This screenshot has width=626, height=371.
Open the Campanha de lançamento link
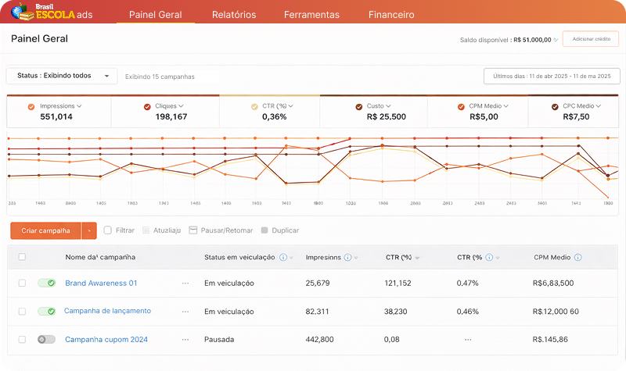click(x=107, y=312)
